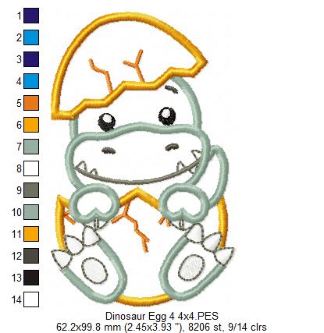The image size is (324, 333).
Task: Select color swatch 7 sage green
Action: point(31,147)
